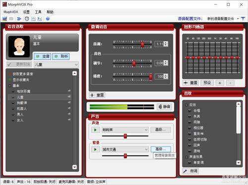248x185 pixels.
Task: Click the 声效 volume slider handle
Action: [x=125, y=136]
